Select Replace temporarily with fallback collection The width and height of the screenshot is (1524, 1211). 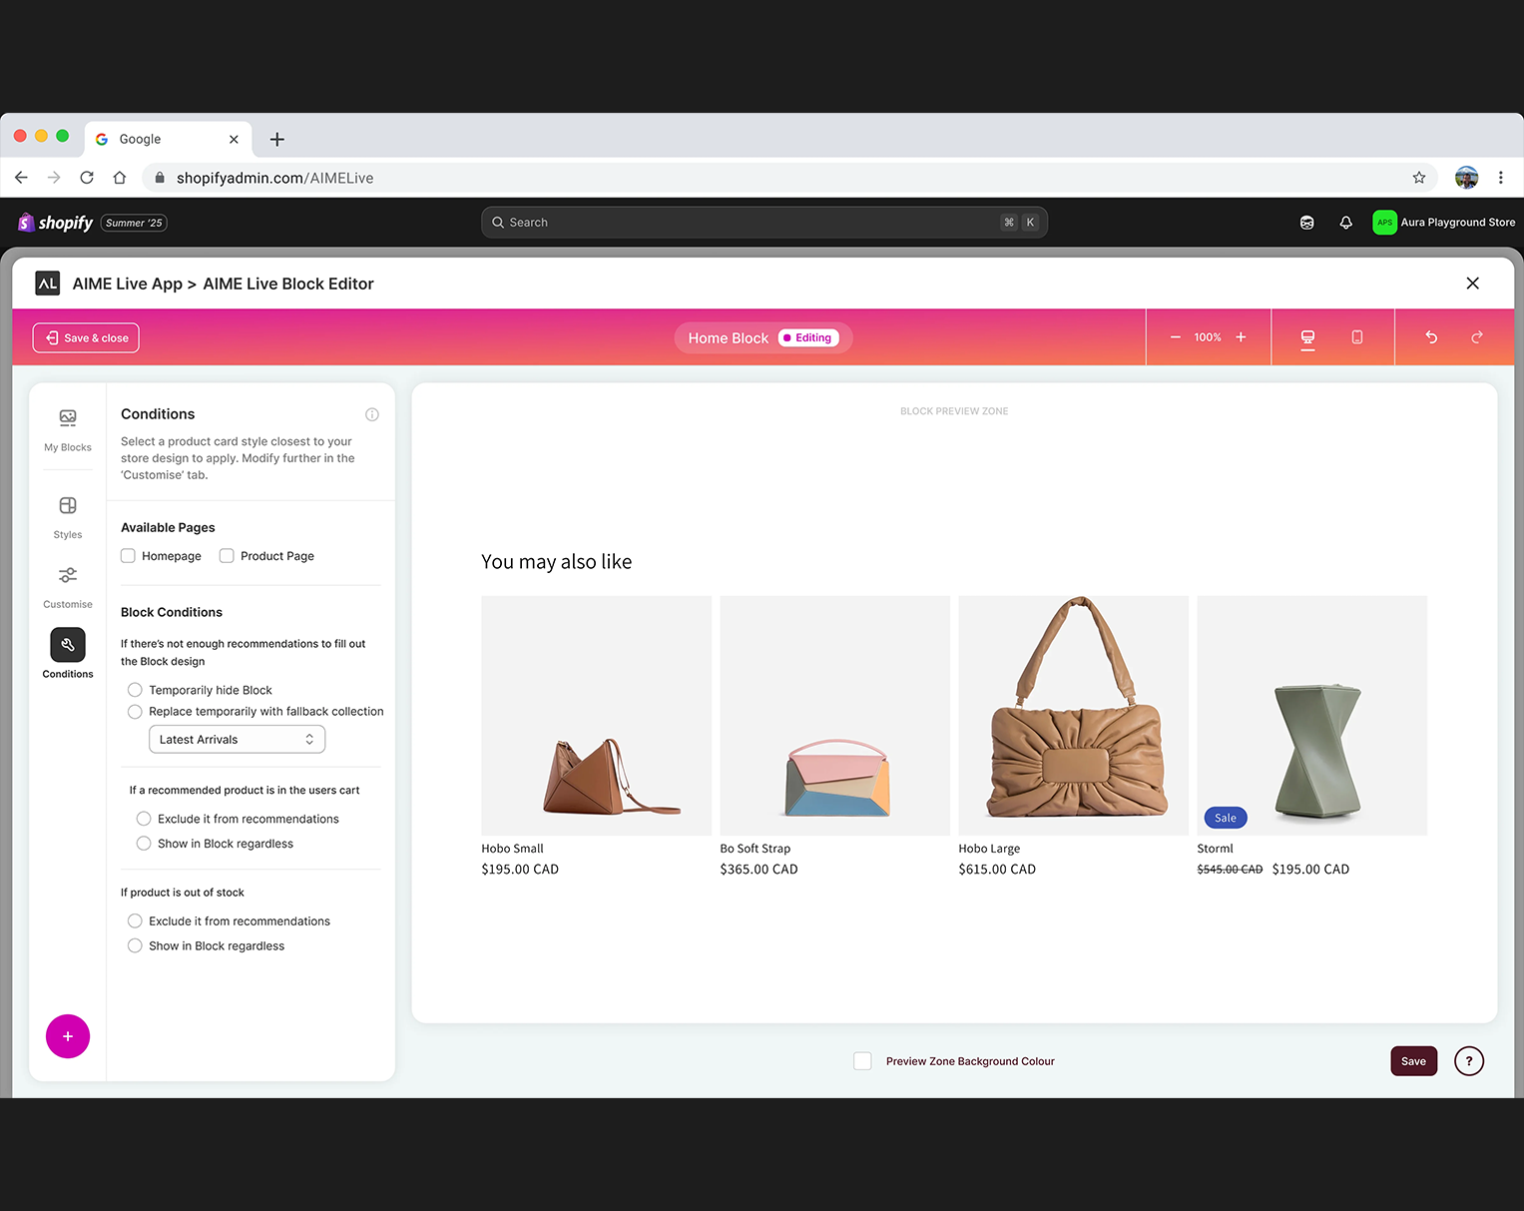(135, 712)
